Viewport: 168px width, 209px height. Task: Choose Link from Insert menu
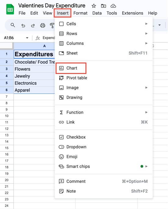(x=104, y=122)
